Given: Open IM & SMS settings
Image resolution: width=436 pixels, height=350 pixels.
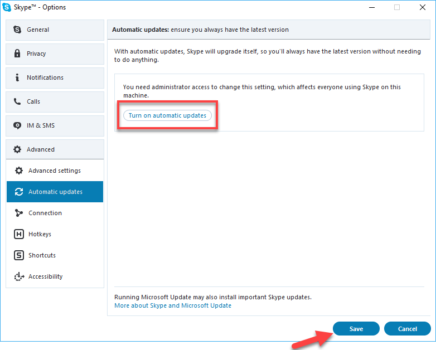Looking at the screenshot, I should click(x=55, y=125).
